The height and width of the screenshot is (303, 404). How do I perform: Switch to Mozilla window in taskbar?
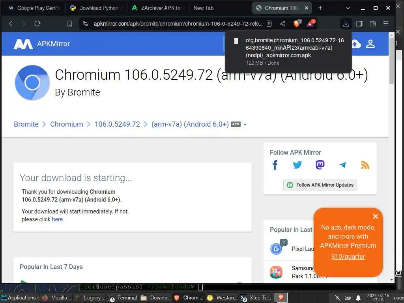tap(56, 297)
